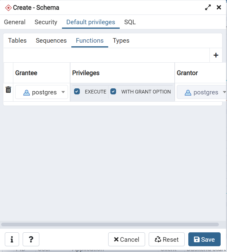Screen dimensions: 227x252
Task: Delete the postgres privilege row with trash icon
Action: (8, 90)
